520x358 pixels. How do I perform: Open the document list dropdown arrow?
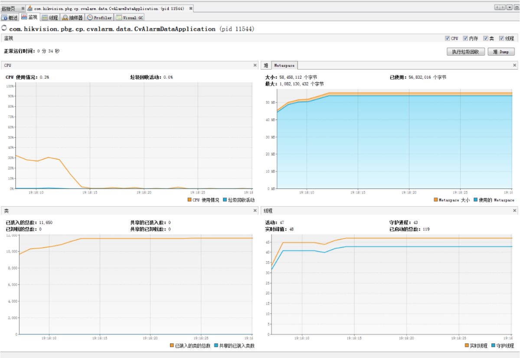510,7
